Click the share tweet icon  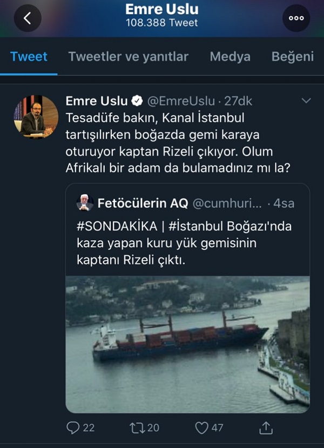tap(265, 427)
